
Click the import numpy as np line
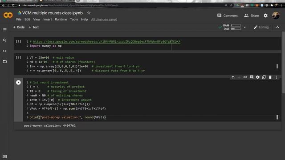[45, 46]
